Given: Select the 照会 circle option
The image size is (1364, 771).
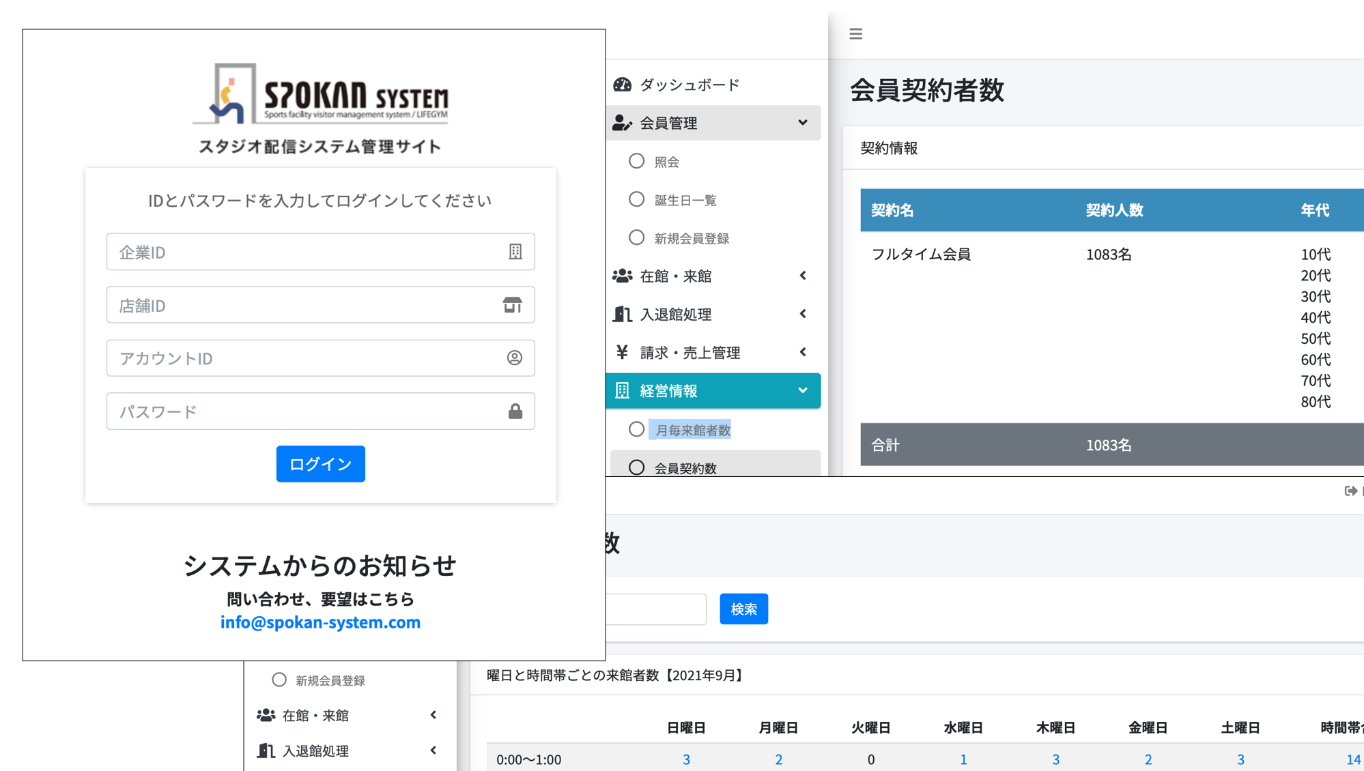Looking at the screenshot, I should click(x=636, y=161).
